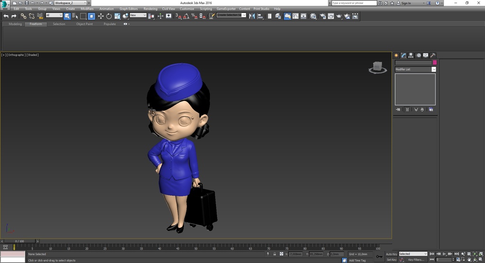Toggle the Percent Snap button
This screenshot has height=263, width=485.
[194, 16]
